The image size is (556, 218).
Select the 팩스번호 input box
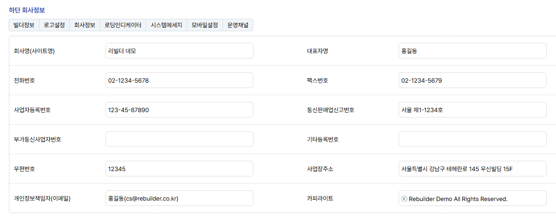click(x=472, y=80)
